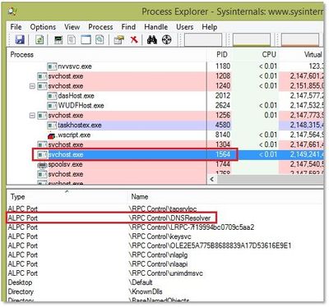Sort handles by the Type column header
Image resolution: width=329 pixels, height=307 pixels.
pyautogui.click(x=67, y=197)
